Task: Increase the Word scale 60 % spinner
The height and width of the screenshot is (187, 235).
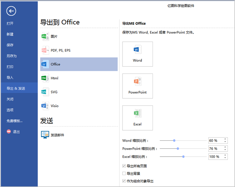Action: (x=225, y=139)
